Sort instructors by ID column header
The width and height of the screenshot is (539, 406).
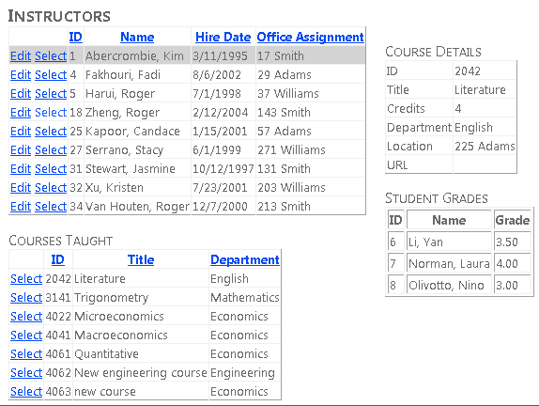(x=76, y=37)
